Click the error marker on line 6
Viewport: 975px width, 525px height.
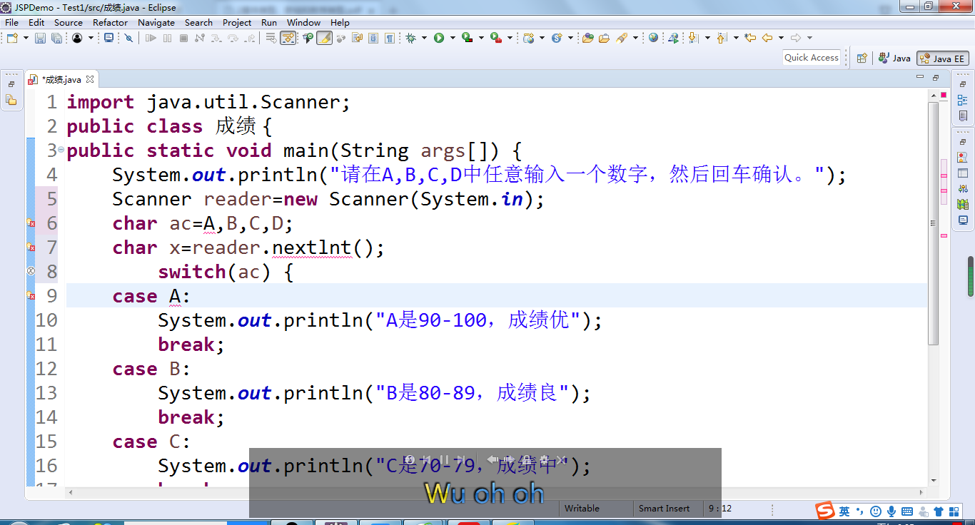(31, 223)
